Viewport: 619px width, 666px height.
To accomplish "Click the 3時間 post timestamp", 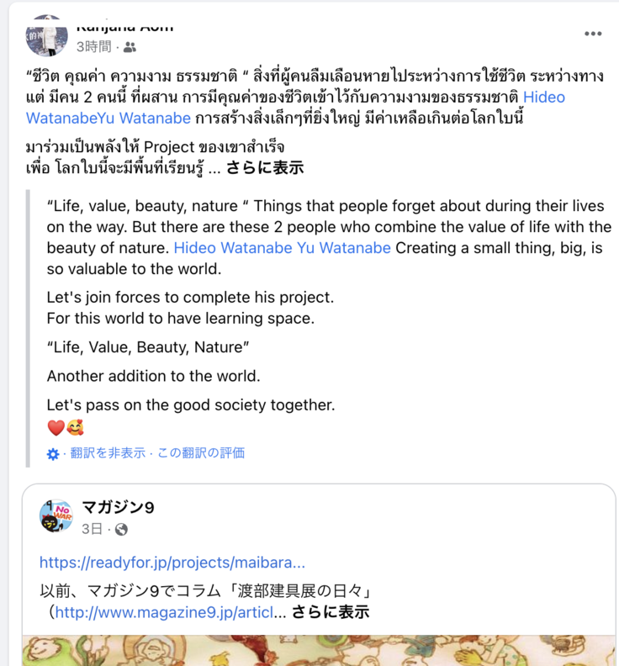I will click(x=94, y=47).
